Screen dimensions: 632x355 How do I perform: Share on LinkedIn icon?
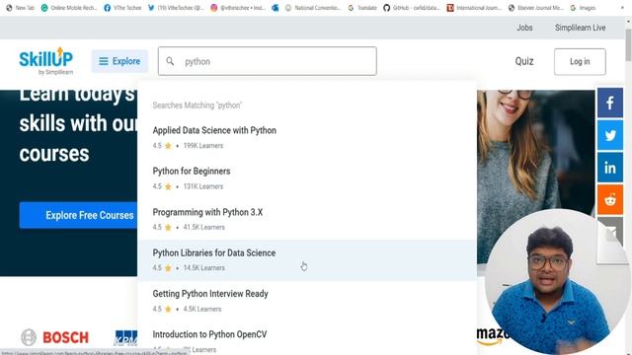(x=610, y=168)
